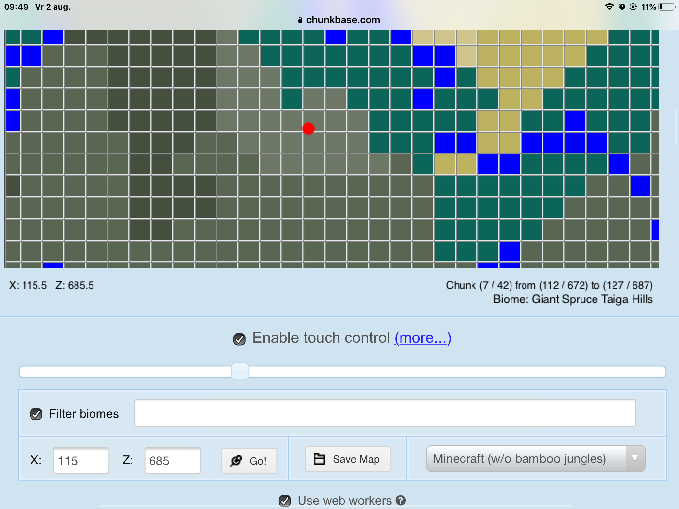
Task: Click the folder icon on Save Map
Action: coord(319,459)
